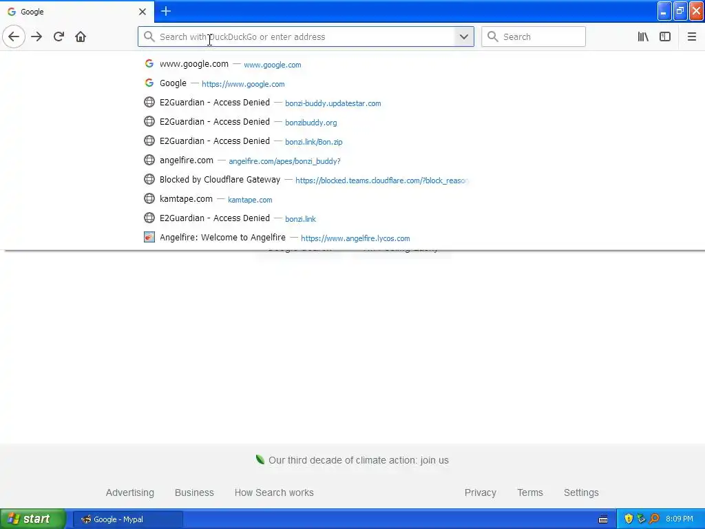
Task: Open the security shield tray icon
Action: click(x=629, y=519)
